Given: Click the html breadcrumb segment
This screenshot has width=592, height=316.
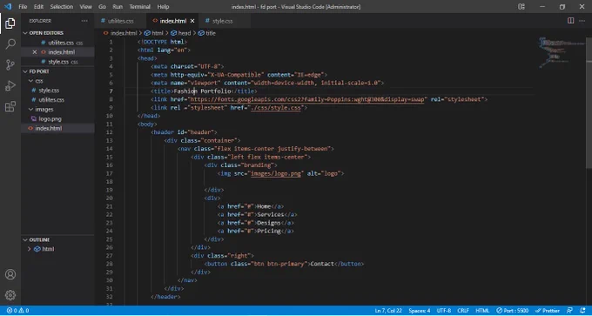Looking at the screenshot, I should pos(154,33).
